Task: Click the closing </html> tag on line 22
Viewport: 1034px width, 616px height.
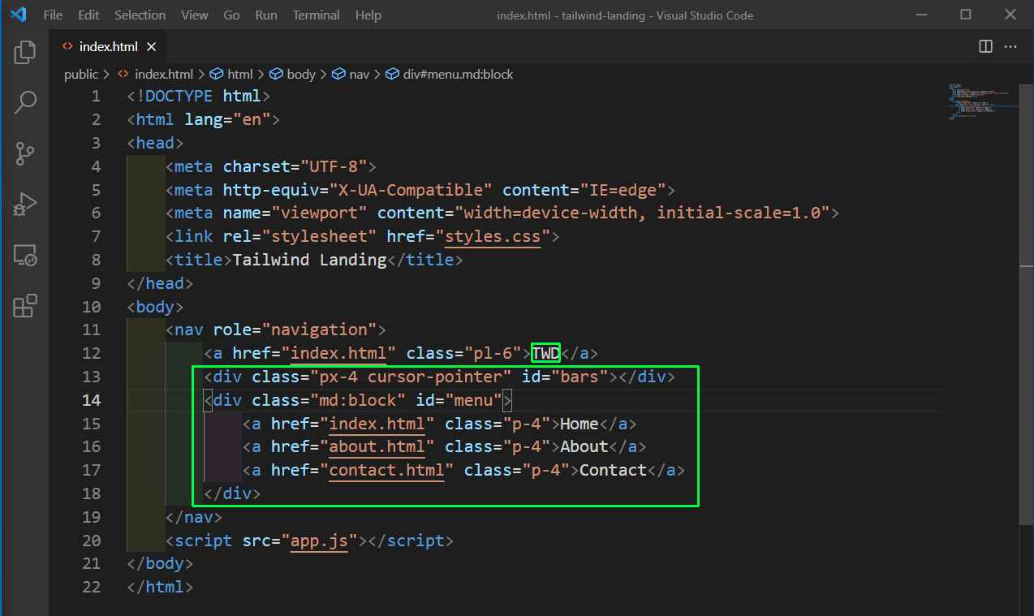Action: click(160, 587)
